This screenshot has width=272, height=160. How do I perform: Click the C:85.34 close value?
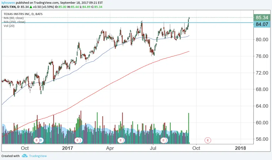pyautogui.click(x=97, y=7)
